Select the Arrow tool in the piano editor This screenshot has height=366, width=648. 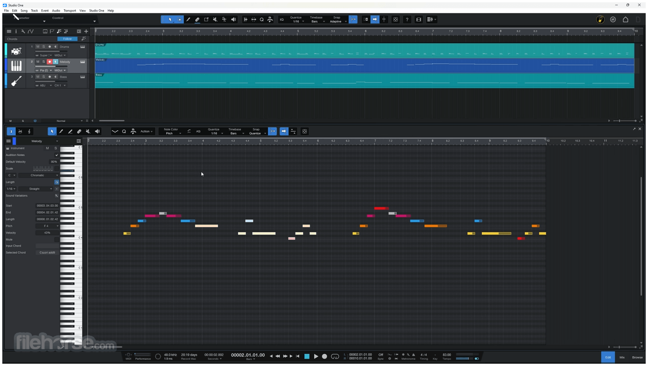(x=52, y=131)
